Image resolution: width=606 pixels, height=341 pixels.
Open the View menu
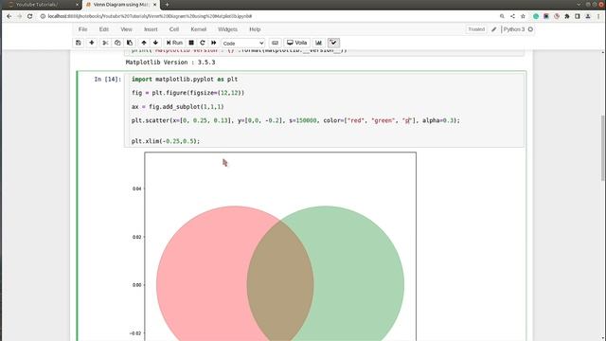point(126,29)
